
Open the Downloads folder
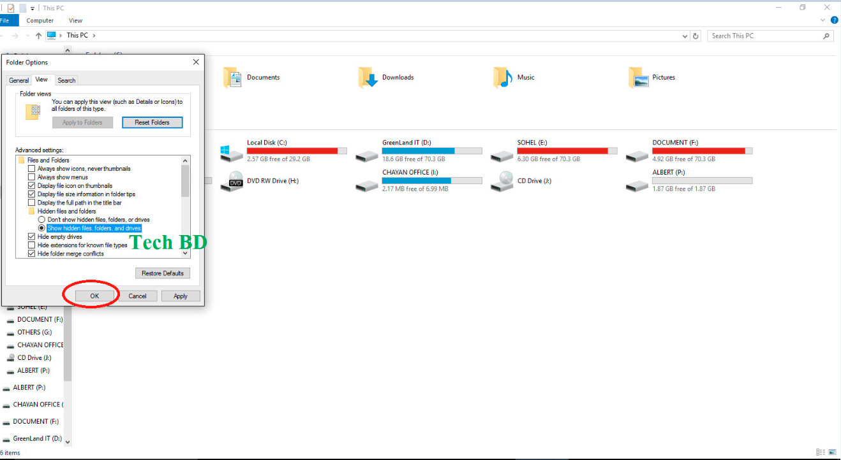click(x=396, y=77)
